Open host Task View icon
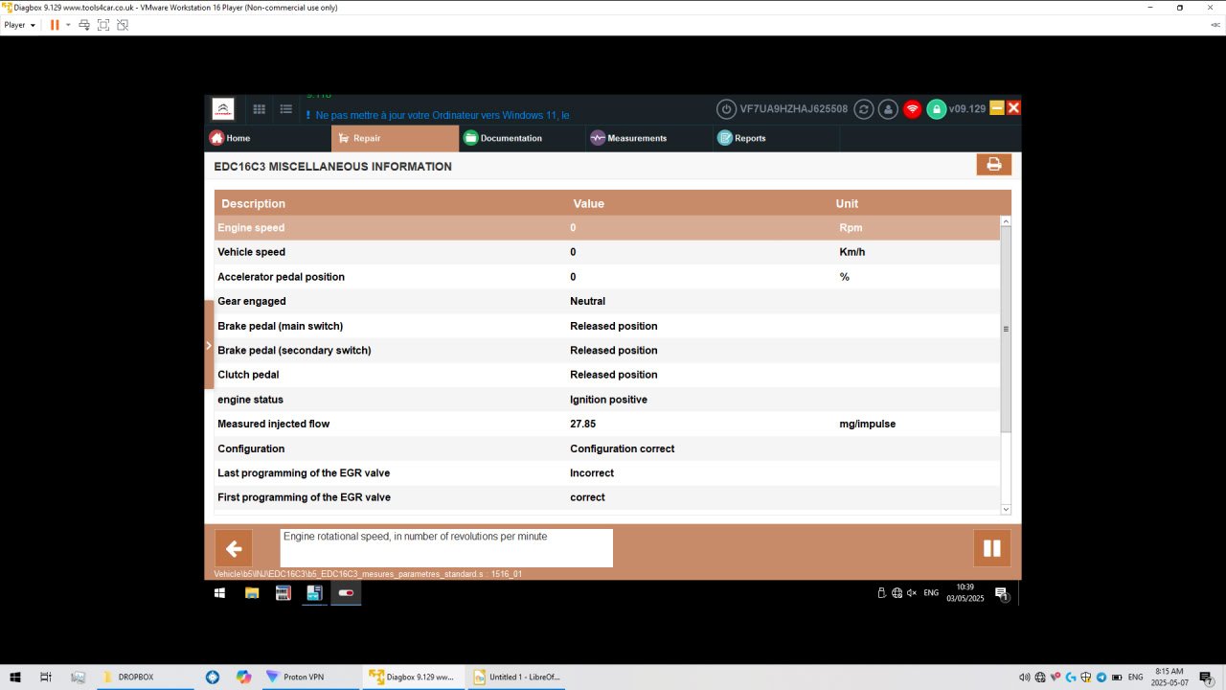The image size is (1226, 690). (x=46, y=677)
